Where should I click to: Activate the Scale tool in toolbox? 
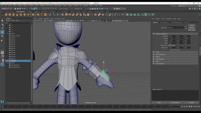(x=2, y=40)
